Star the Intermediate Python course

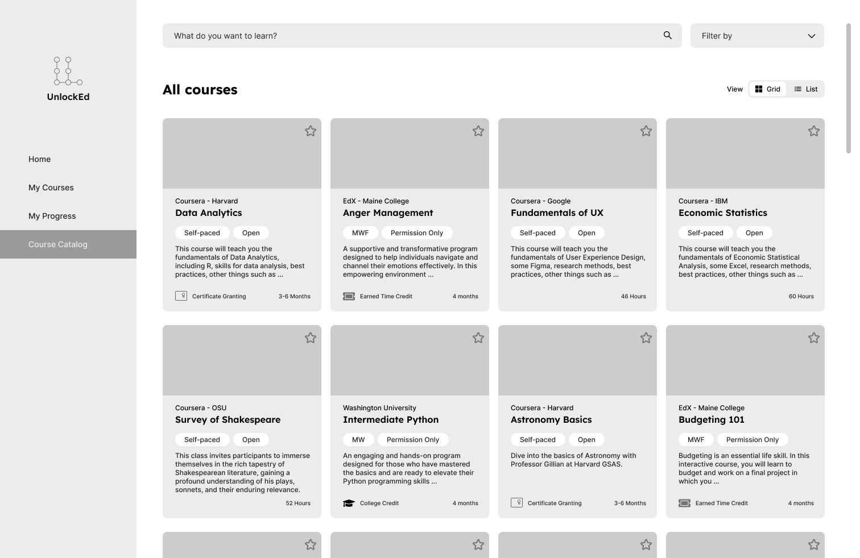pos(478,338)
